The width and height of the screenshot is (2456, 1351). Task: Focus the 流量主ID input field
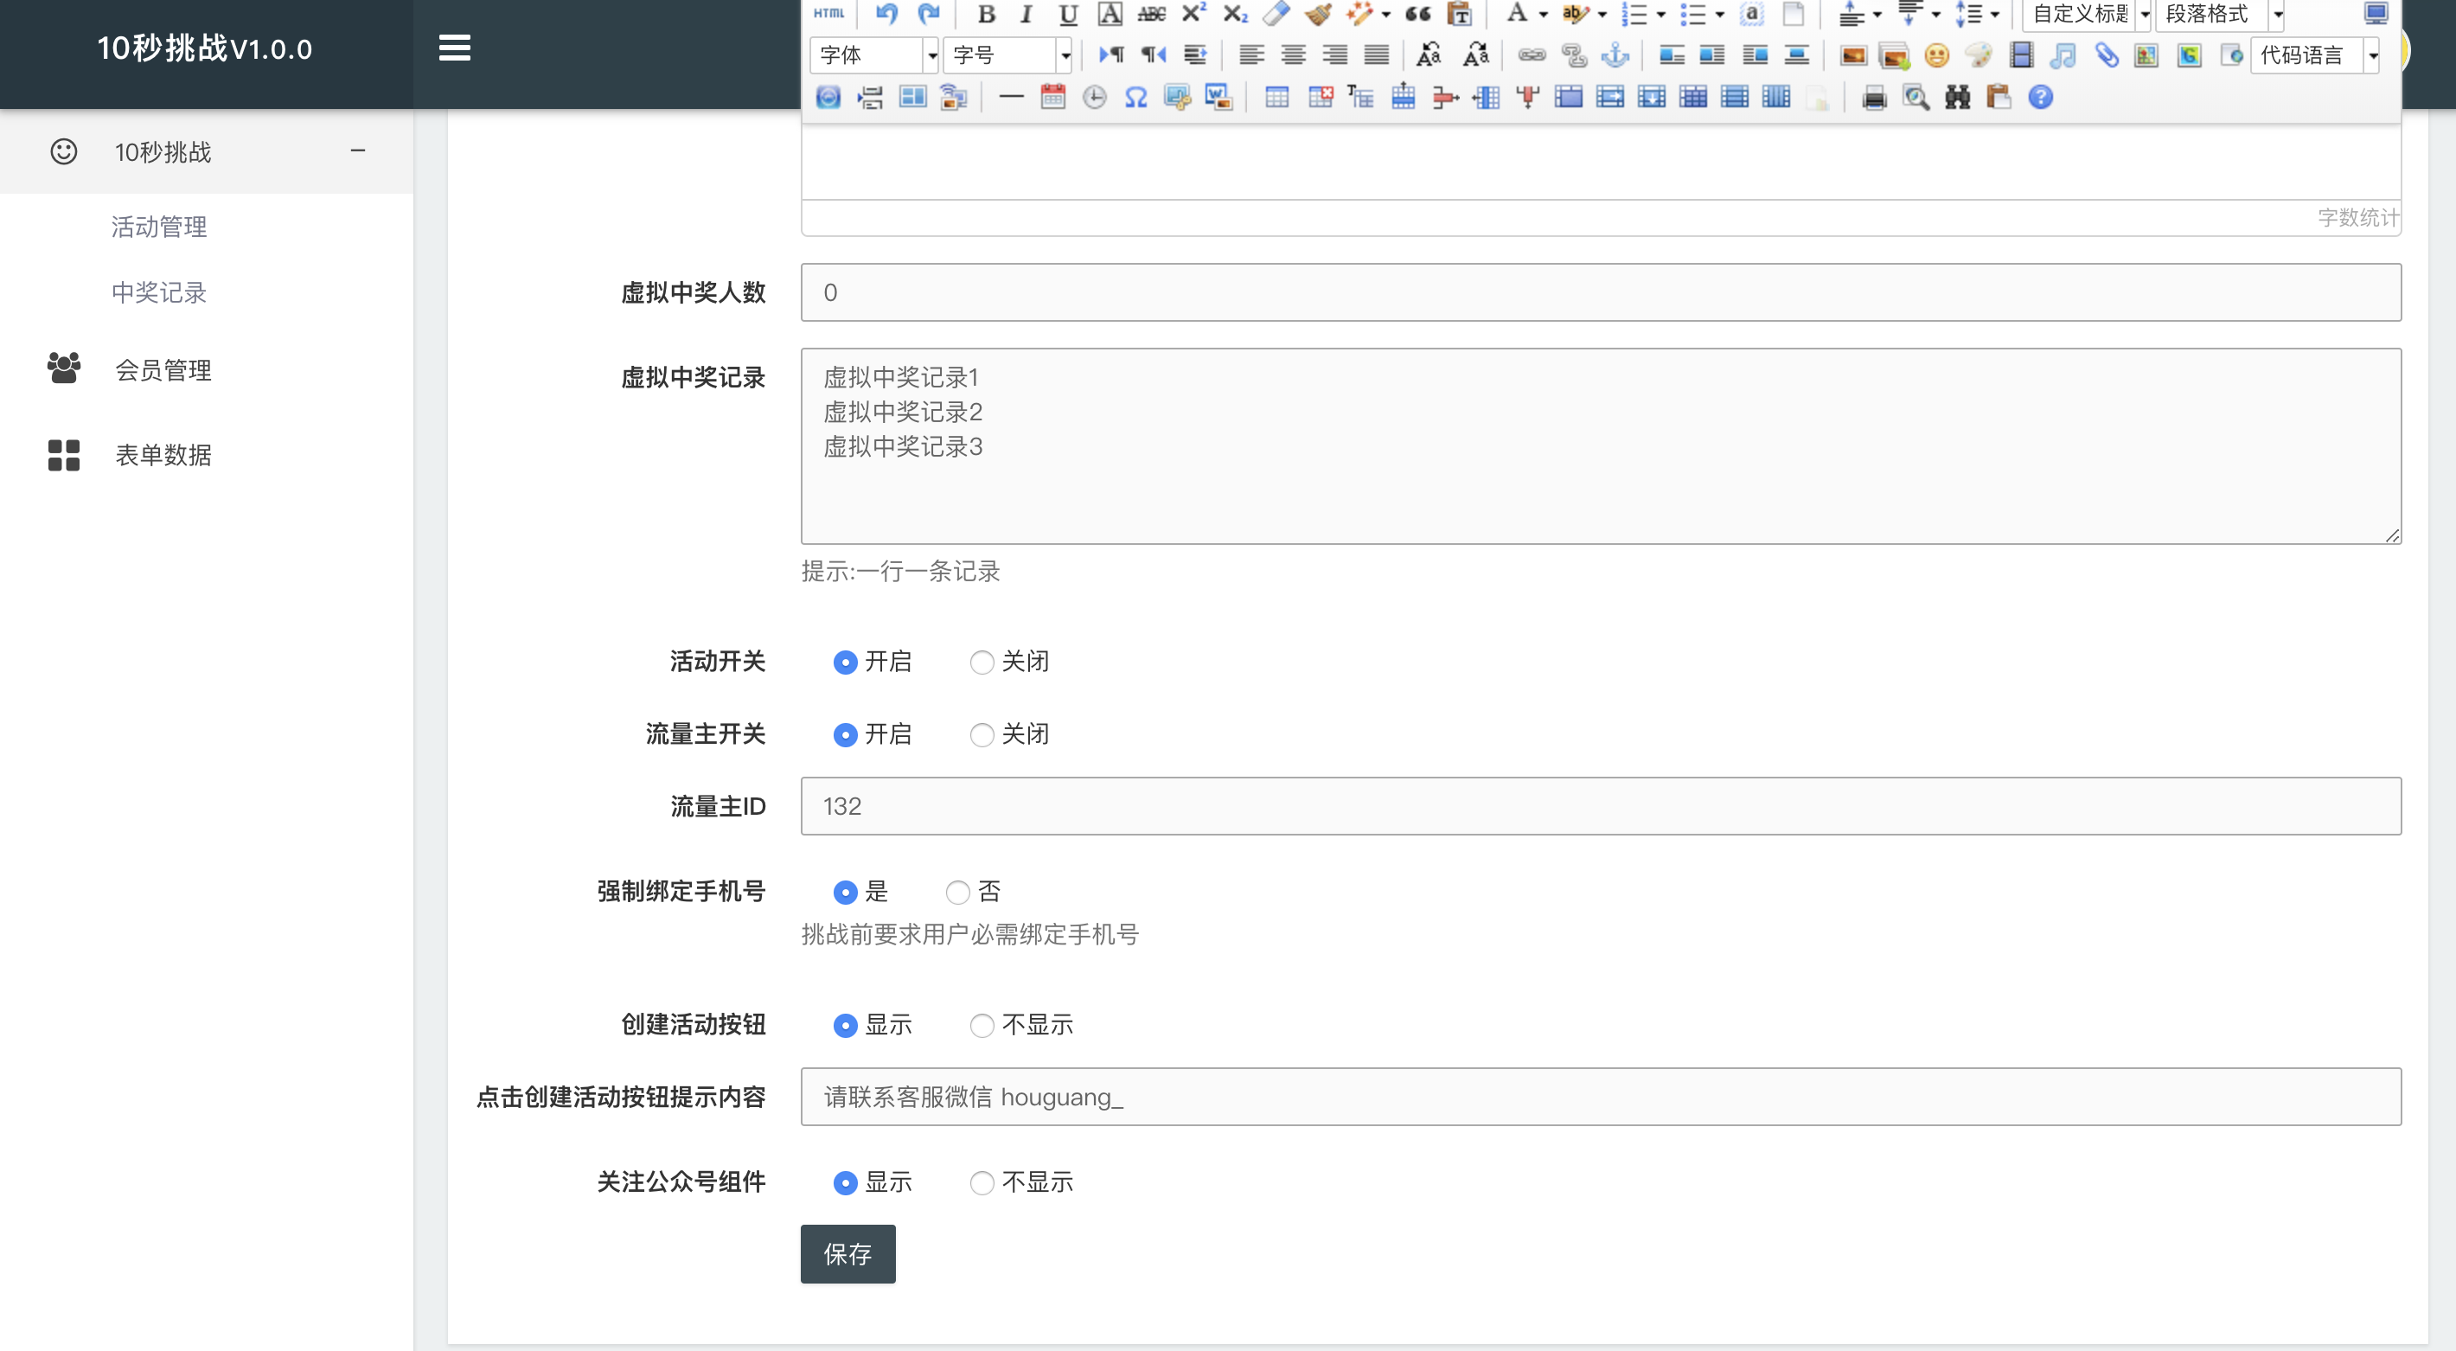(1601, 807)
